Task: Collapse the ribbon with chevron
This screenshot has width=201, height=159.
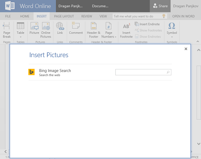Action: coord(198,41)
